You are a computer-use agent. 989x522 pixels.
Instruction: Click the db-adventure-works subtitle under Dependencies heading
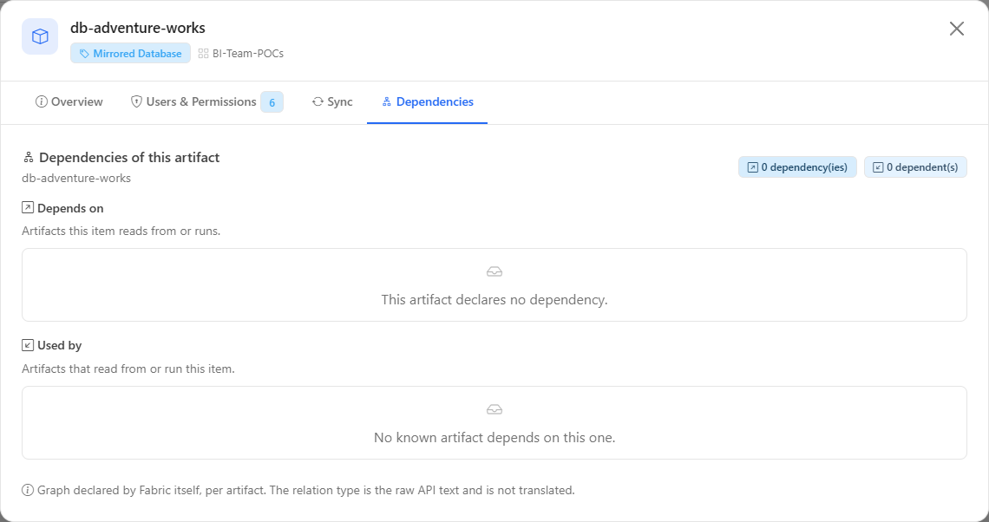click(76, 178)
